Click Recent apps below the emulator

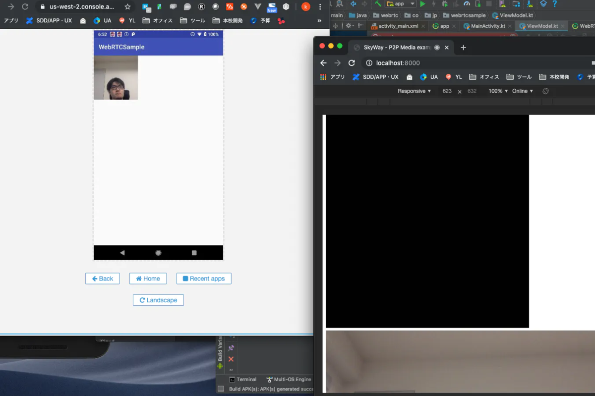coord(204,279)
